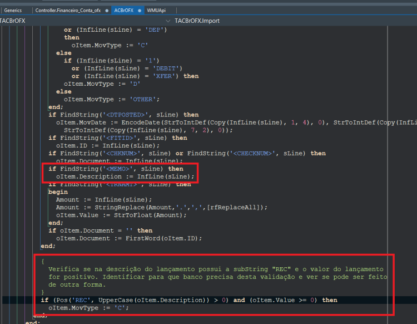Image resolution: width=417 pixels, height=324 pixels.
Task: Click the oItem.Description := InfLine(sLine) line
Action: point(125,176)
